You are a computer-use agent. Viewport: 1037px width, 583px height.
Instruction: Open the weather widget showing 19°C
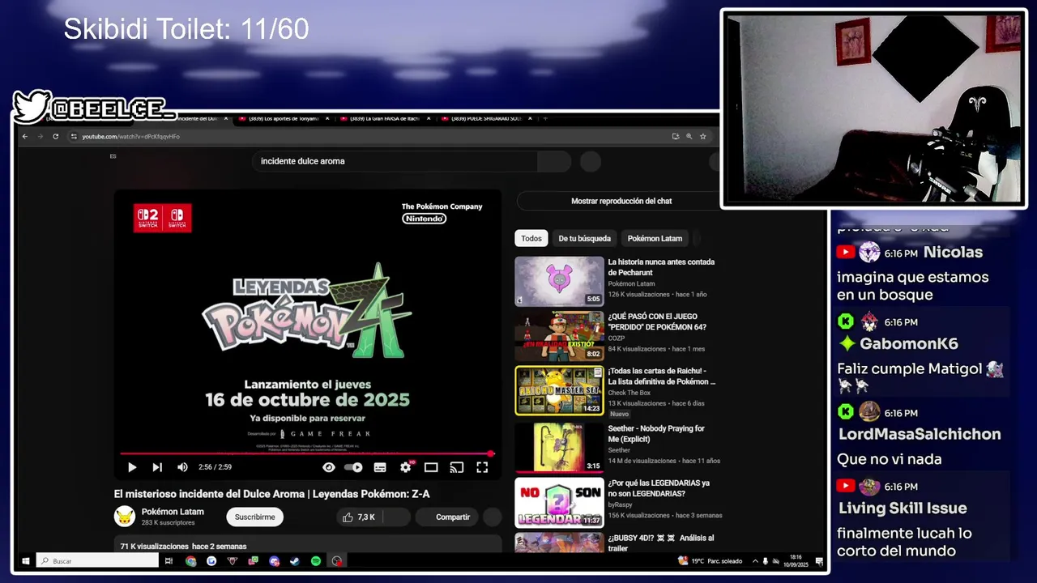point(710,560)
